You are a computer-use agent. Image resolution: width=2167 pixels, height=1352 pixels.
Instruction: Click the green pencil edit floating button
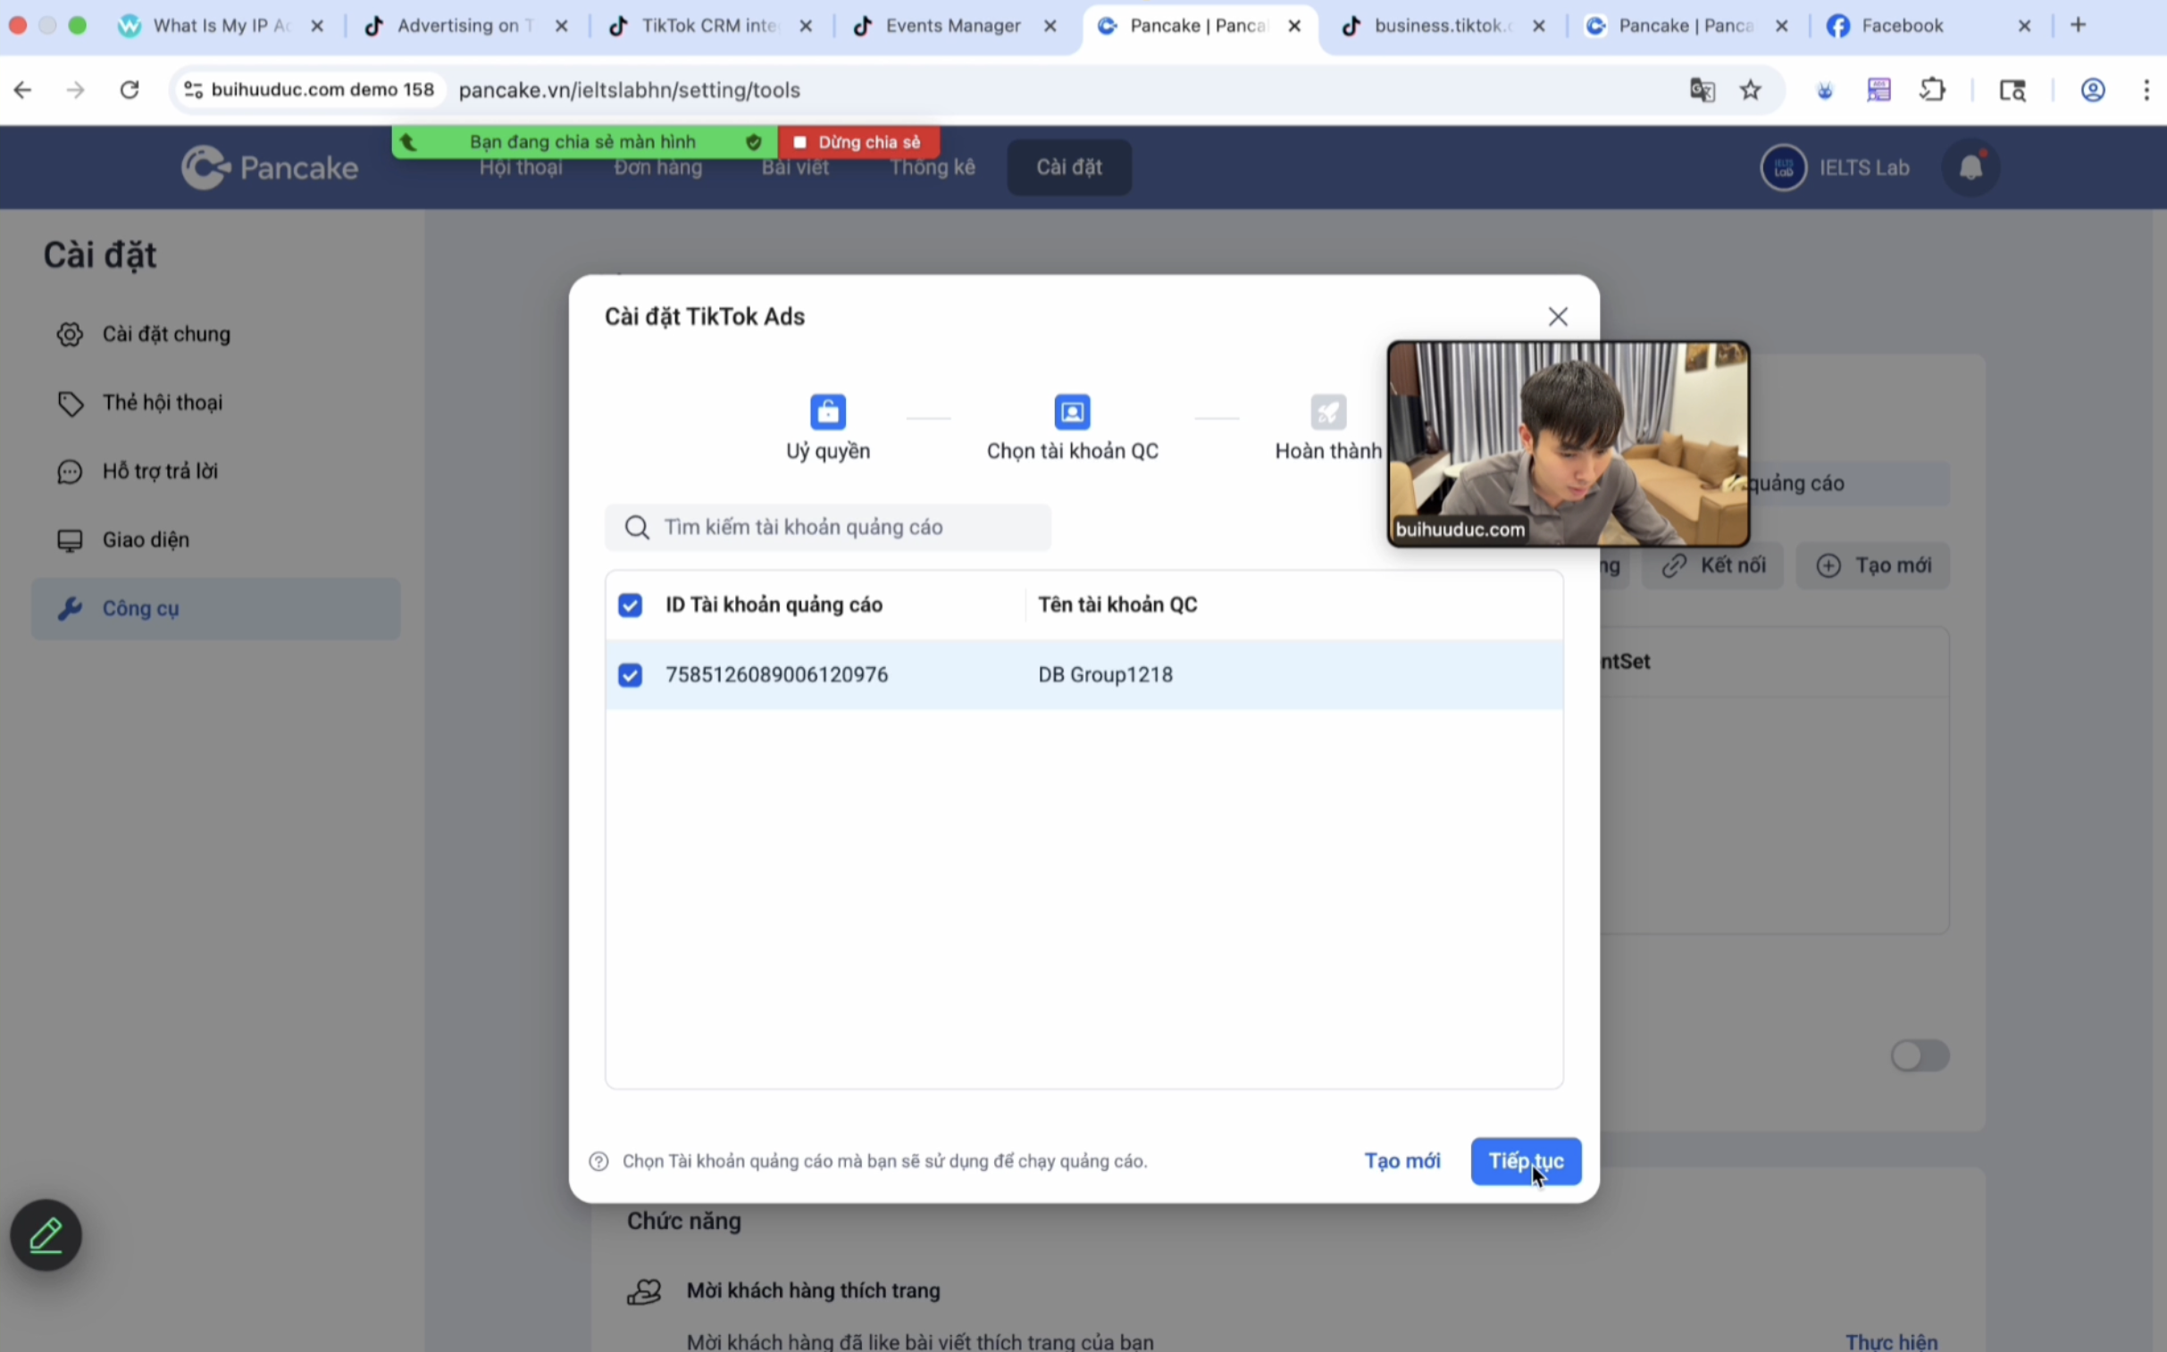pyautogui.click(x=46, y=1235)
